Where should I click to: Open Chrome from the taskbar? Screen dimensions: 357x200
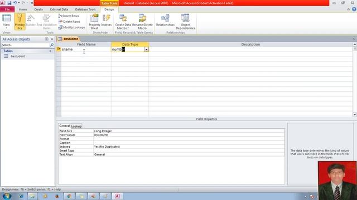pos(69,196)
